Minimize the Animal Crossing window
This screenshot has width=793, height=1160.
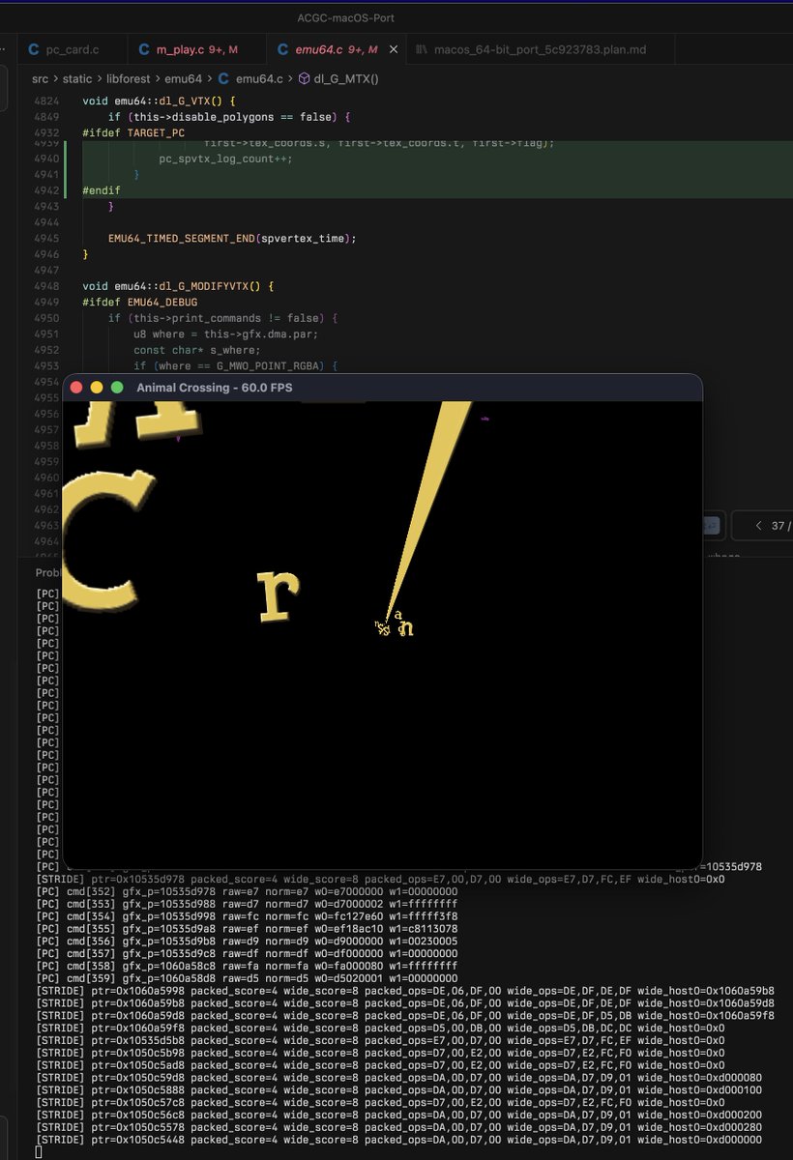[97, 388]
